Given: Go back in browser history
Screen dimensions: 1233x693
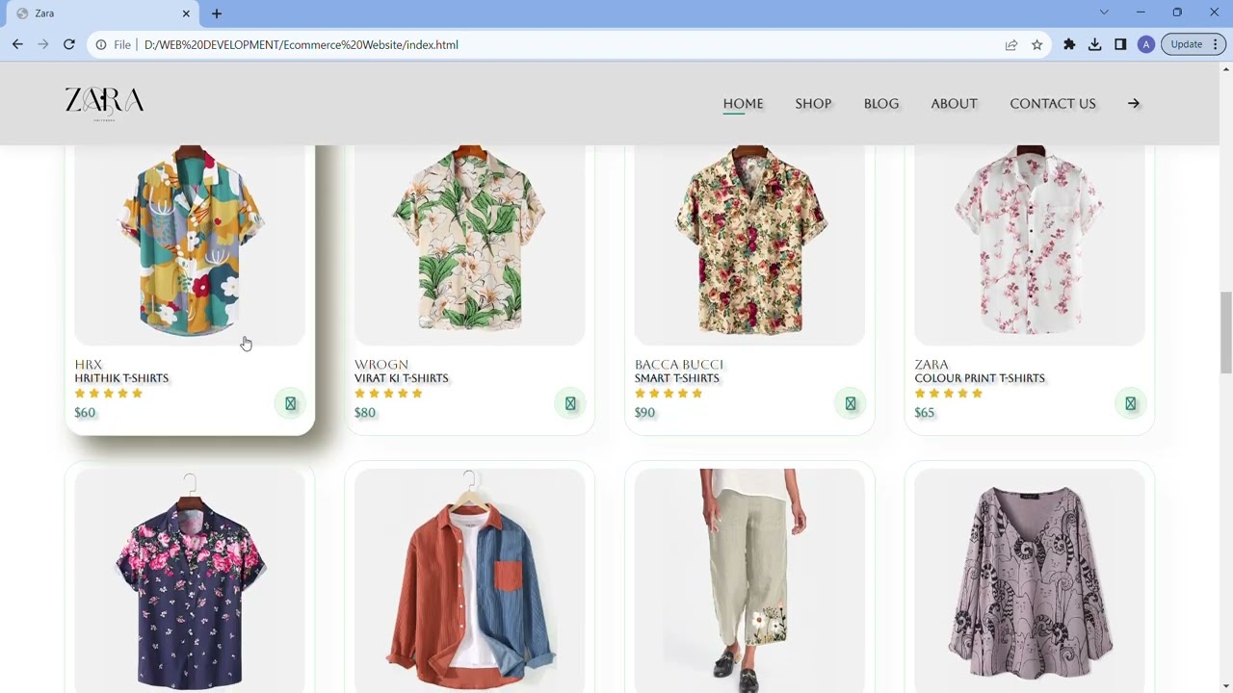Looking at the screenshot, I should click(x=17, y=44).
